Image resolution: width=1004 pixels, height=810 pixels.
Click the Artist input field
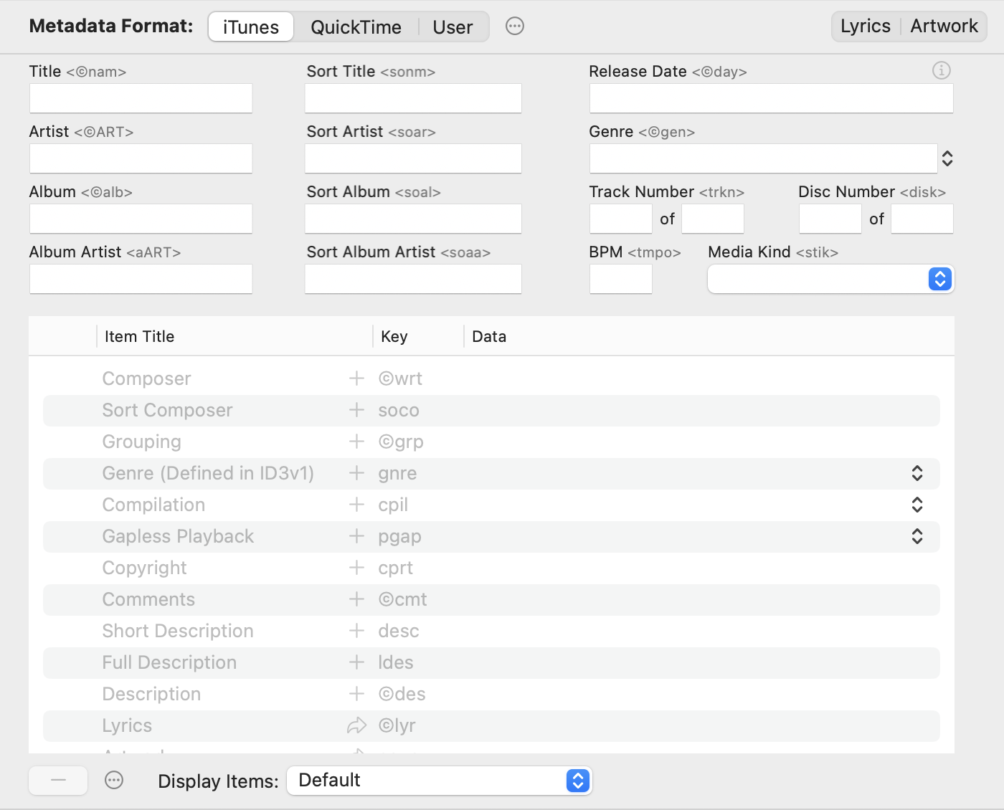tap(141, 158)
